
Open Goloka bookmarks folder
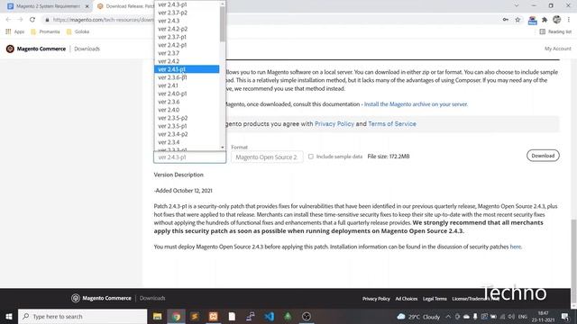(x=78, y=31)
